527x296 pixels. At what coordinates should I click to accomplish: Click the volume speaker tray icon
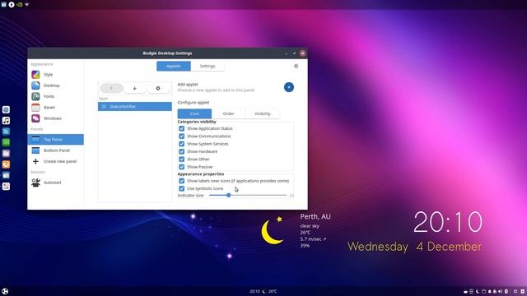tap(500, 292)
